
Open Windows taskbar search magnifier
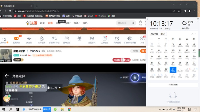coord(11,109)
